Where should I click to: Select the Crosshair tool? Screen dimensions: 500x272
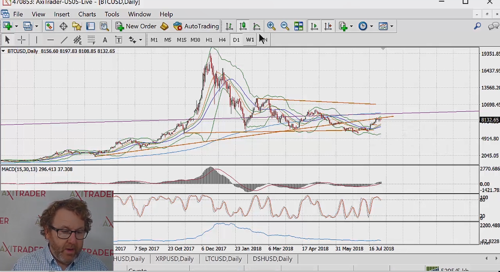(21, 40)
